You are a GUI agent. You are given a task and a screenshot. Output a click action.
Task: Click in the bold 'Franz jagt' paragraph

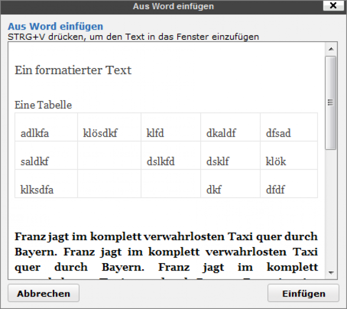[166, 252]
